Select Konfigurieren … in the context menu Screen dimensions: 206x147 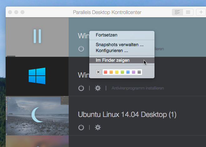point(122,51)
